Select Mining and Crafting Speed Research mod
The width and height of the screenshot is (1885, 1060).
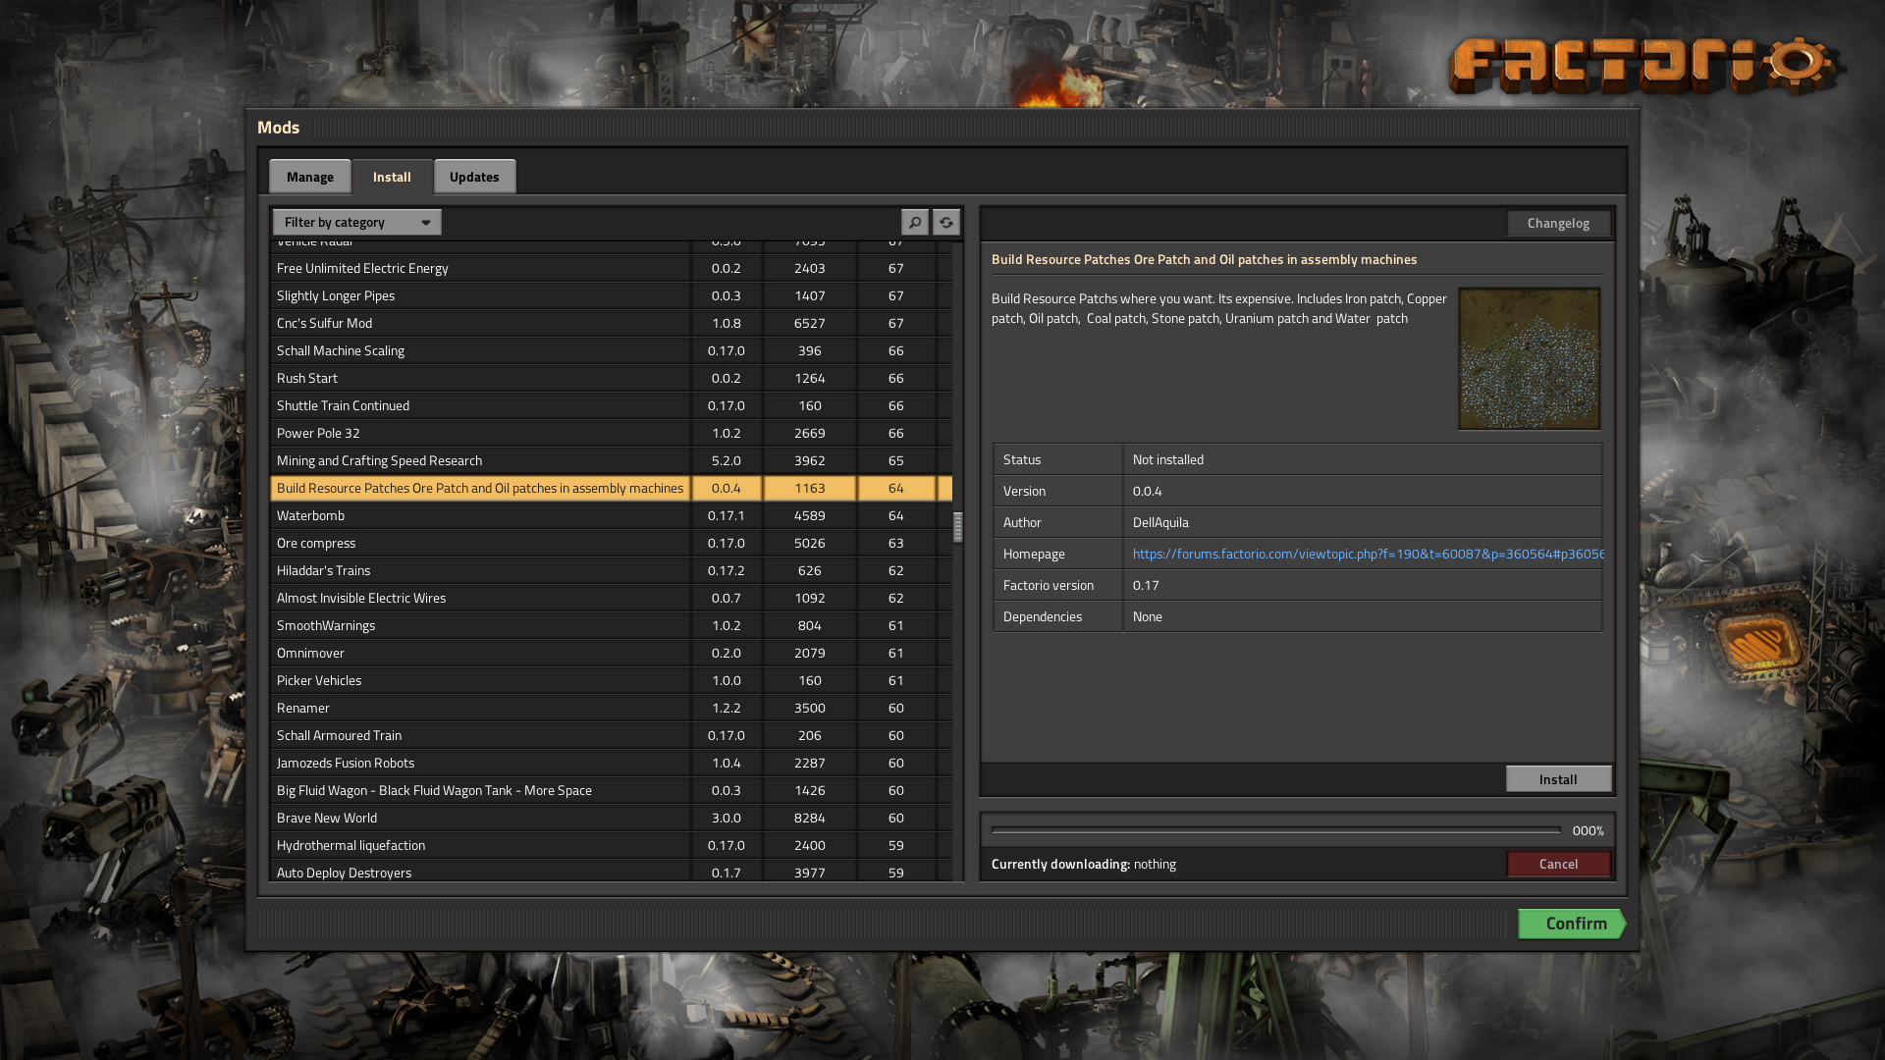point(611,460)
